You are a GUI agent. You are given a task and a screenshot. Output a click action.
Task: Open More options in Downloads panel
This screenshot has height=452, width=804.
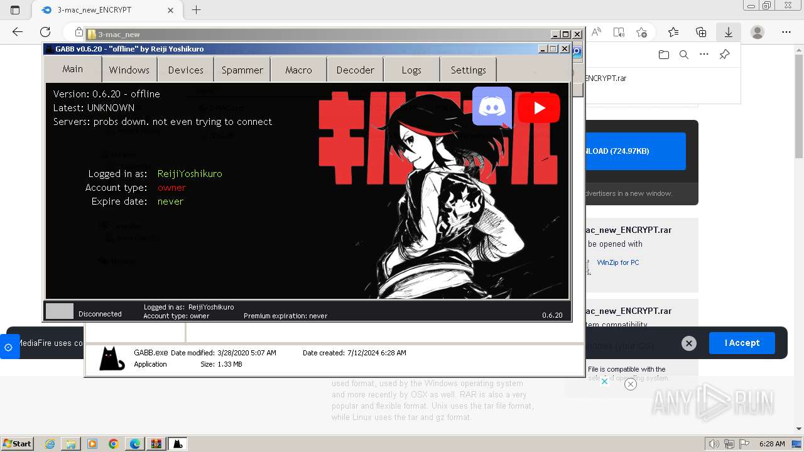tap(704, 55)
